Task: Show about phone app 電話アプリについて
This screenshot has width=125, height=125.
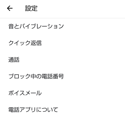Action: 63,110
